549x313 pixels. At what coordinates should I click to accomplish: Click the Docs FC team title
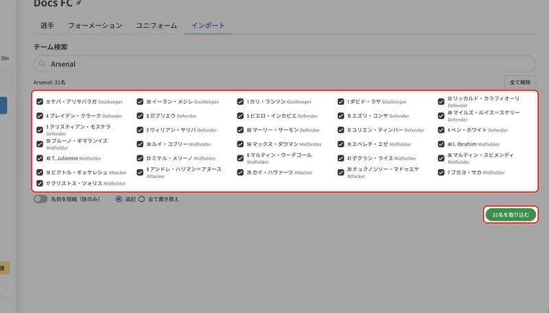point(53,3)
